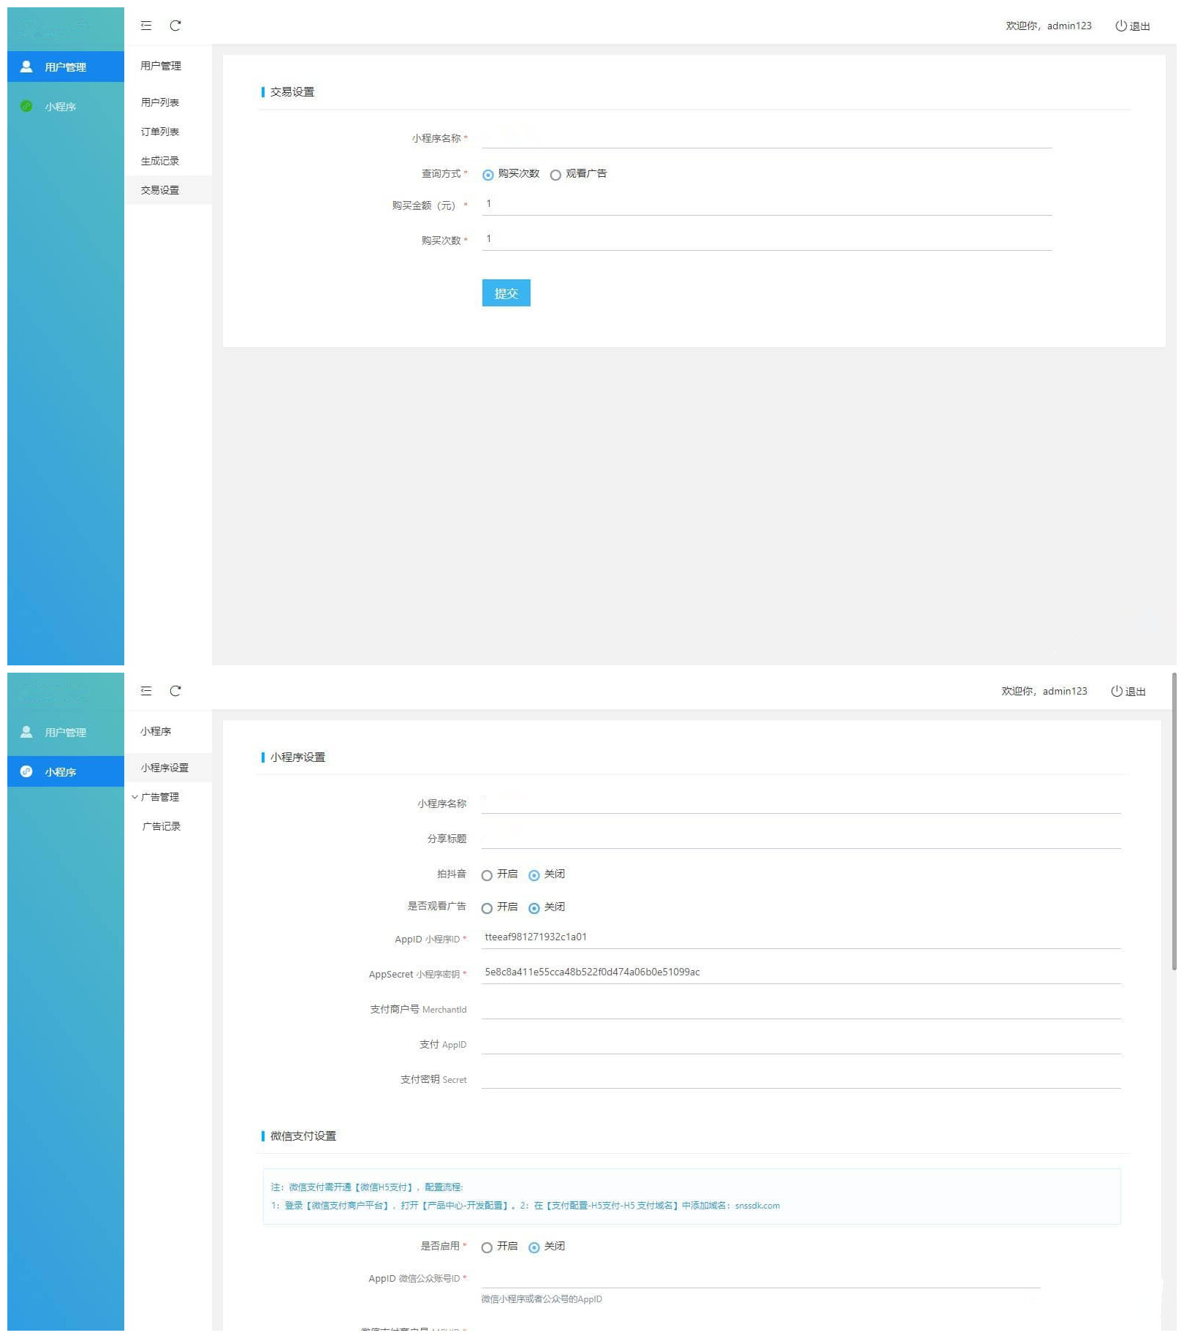Enable 是否启用 WeChat pay with 开启
The height and width of the screenshot is (1338, 1184).
[x=487, y=1247]
